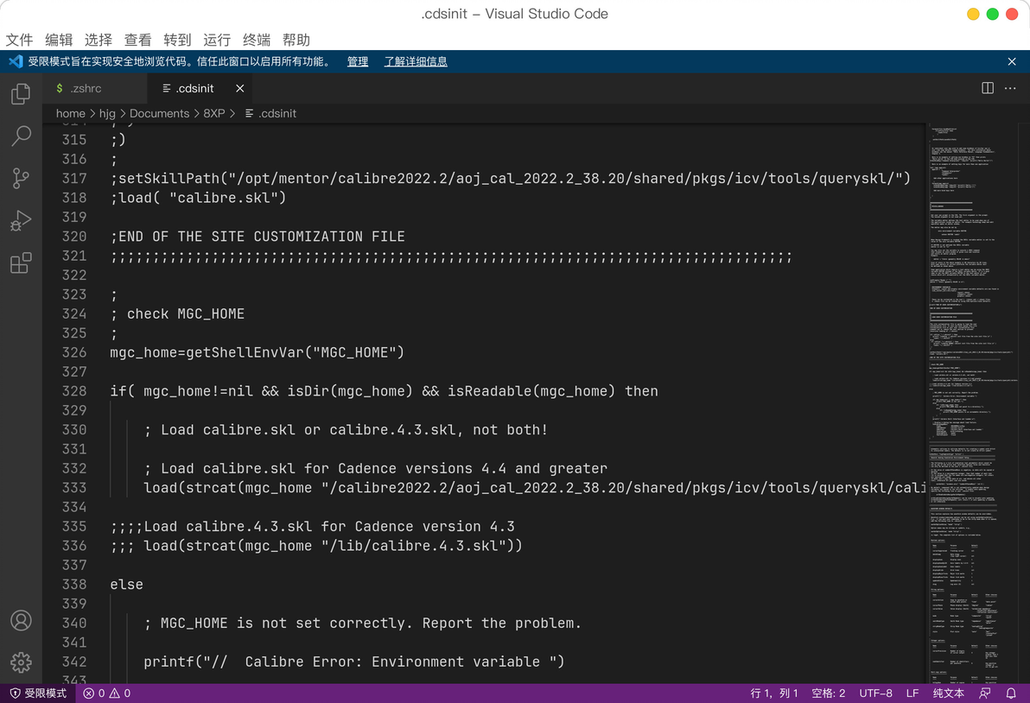The height and width of the screenshot is (703, 1030).
Task: Click the feedback icon in status bar
Action: pyautogui.click(x=985, y=693)
